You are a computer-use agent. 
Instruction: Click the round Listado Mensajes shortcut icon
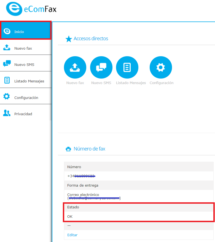[x=127, y=68]
